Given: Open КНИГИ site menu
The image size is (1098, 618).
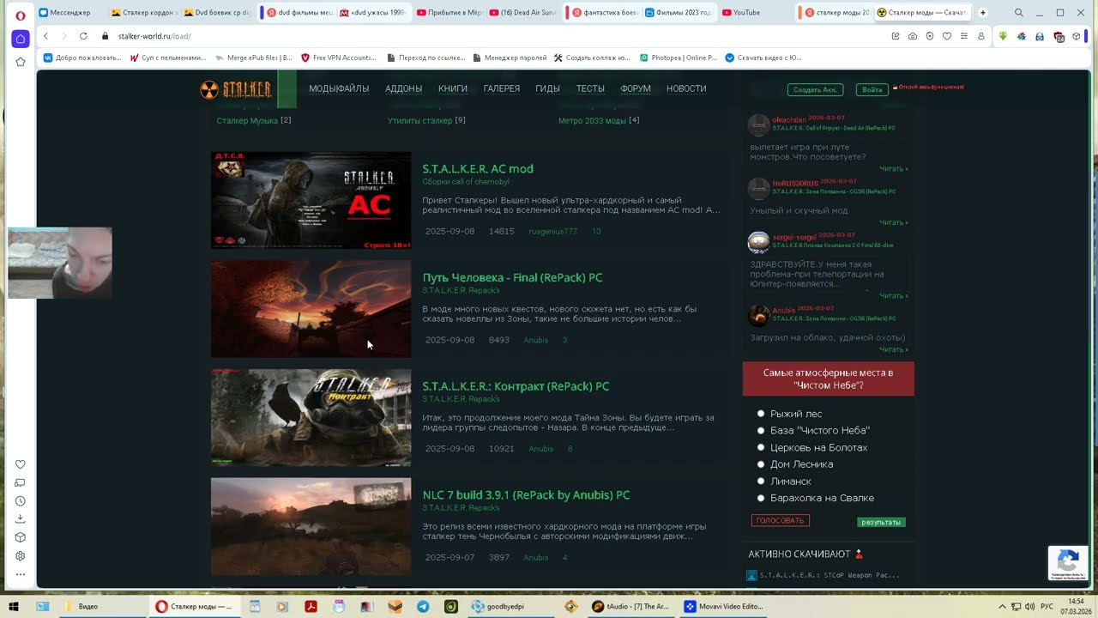Looking at the screenshot, I should pyautogui.click(x=453, y=89).
